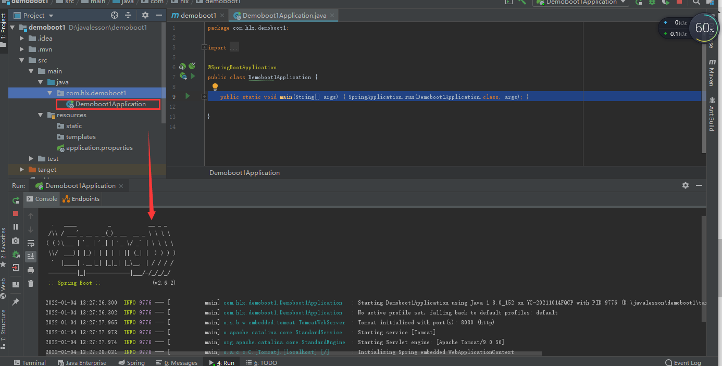The width and height of the screenshot is (722, 366).
Task: Rerun the Demoboot1Application run configuration
Action: coord(15,200)
